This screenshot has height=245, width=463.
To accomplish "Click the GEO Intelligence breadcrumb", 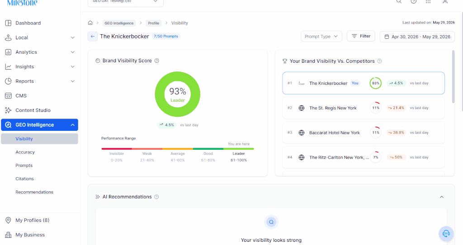I will click(119, 23).
